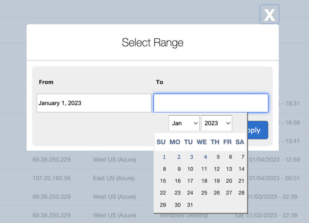Close the Select Range dialog with X

click(269, 15)
